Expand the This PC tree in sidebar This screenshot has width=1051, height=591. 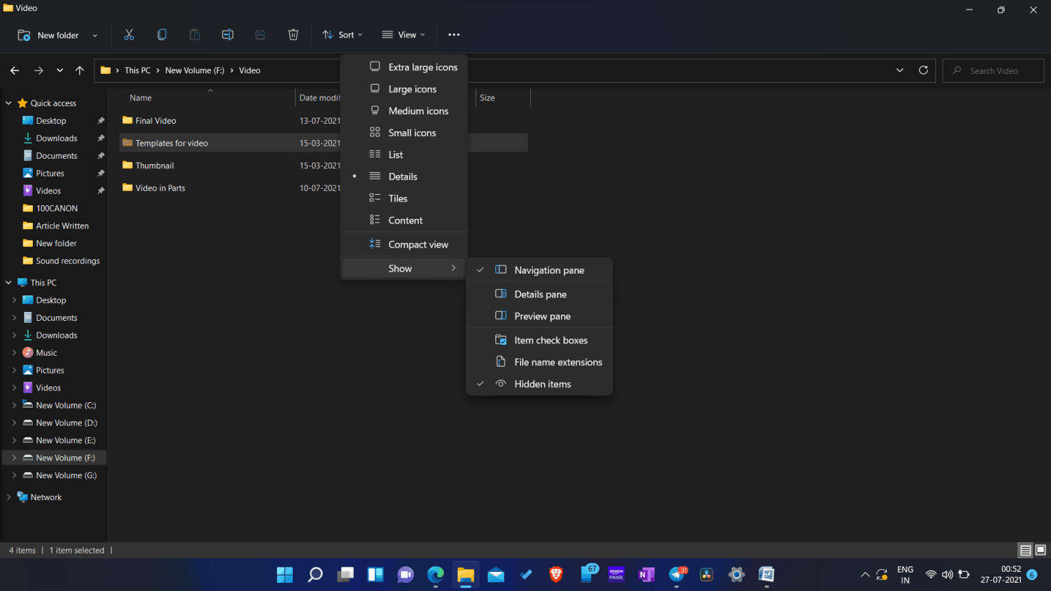(8, 282)
